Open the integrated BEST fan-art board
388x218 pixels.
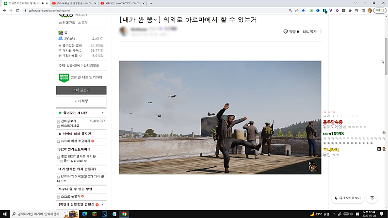coord(78,156)
